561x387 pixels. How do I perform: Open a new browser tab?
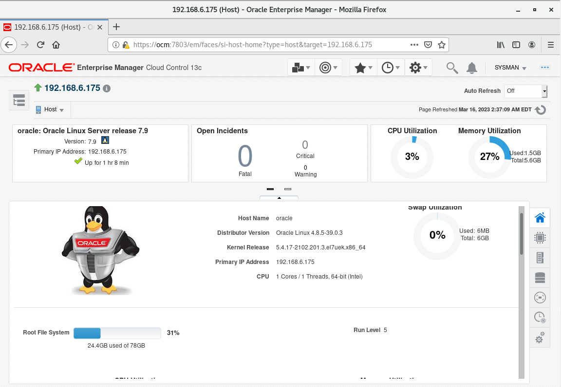tap(116, 27)
